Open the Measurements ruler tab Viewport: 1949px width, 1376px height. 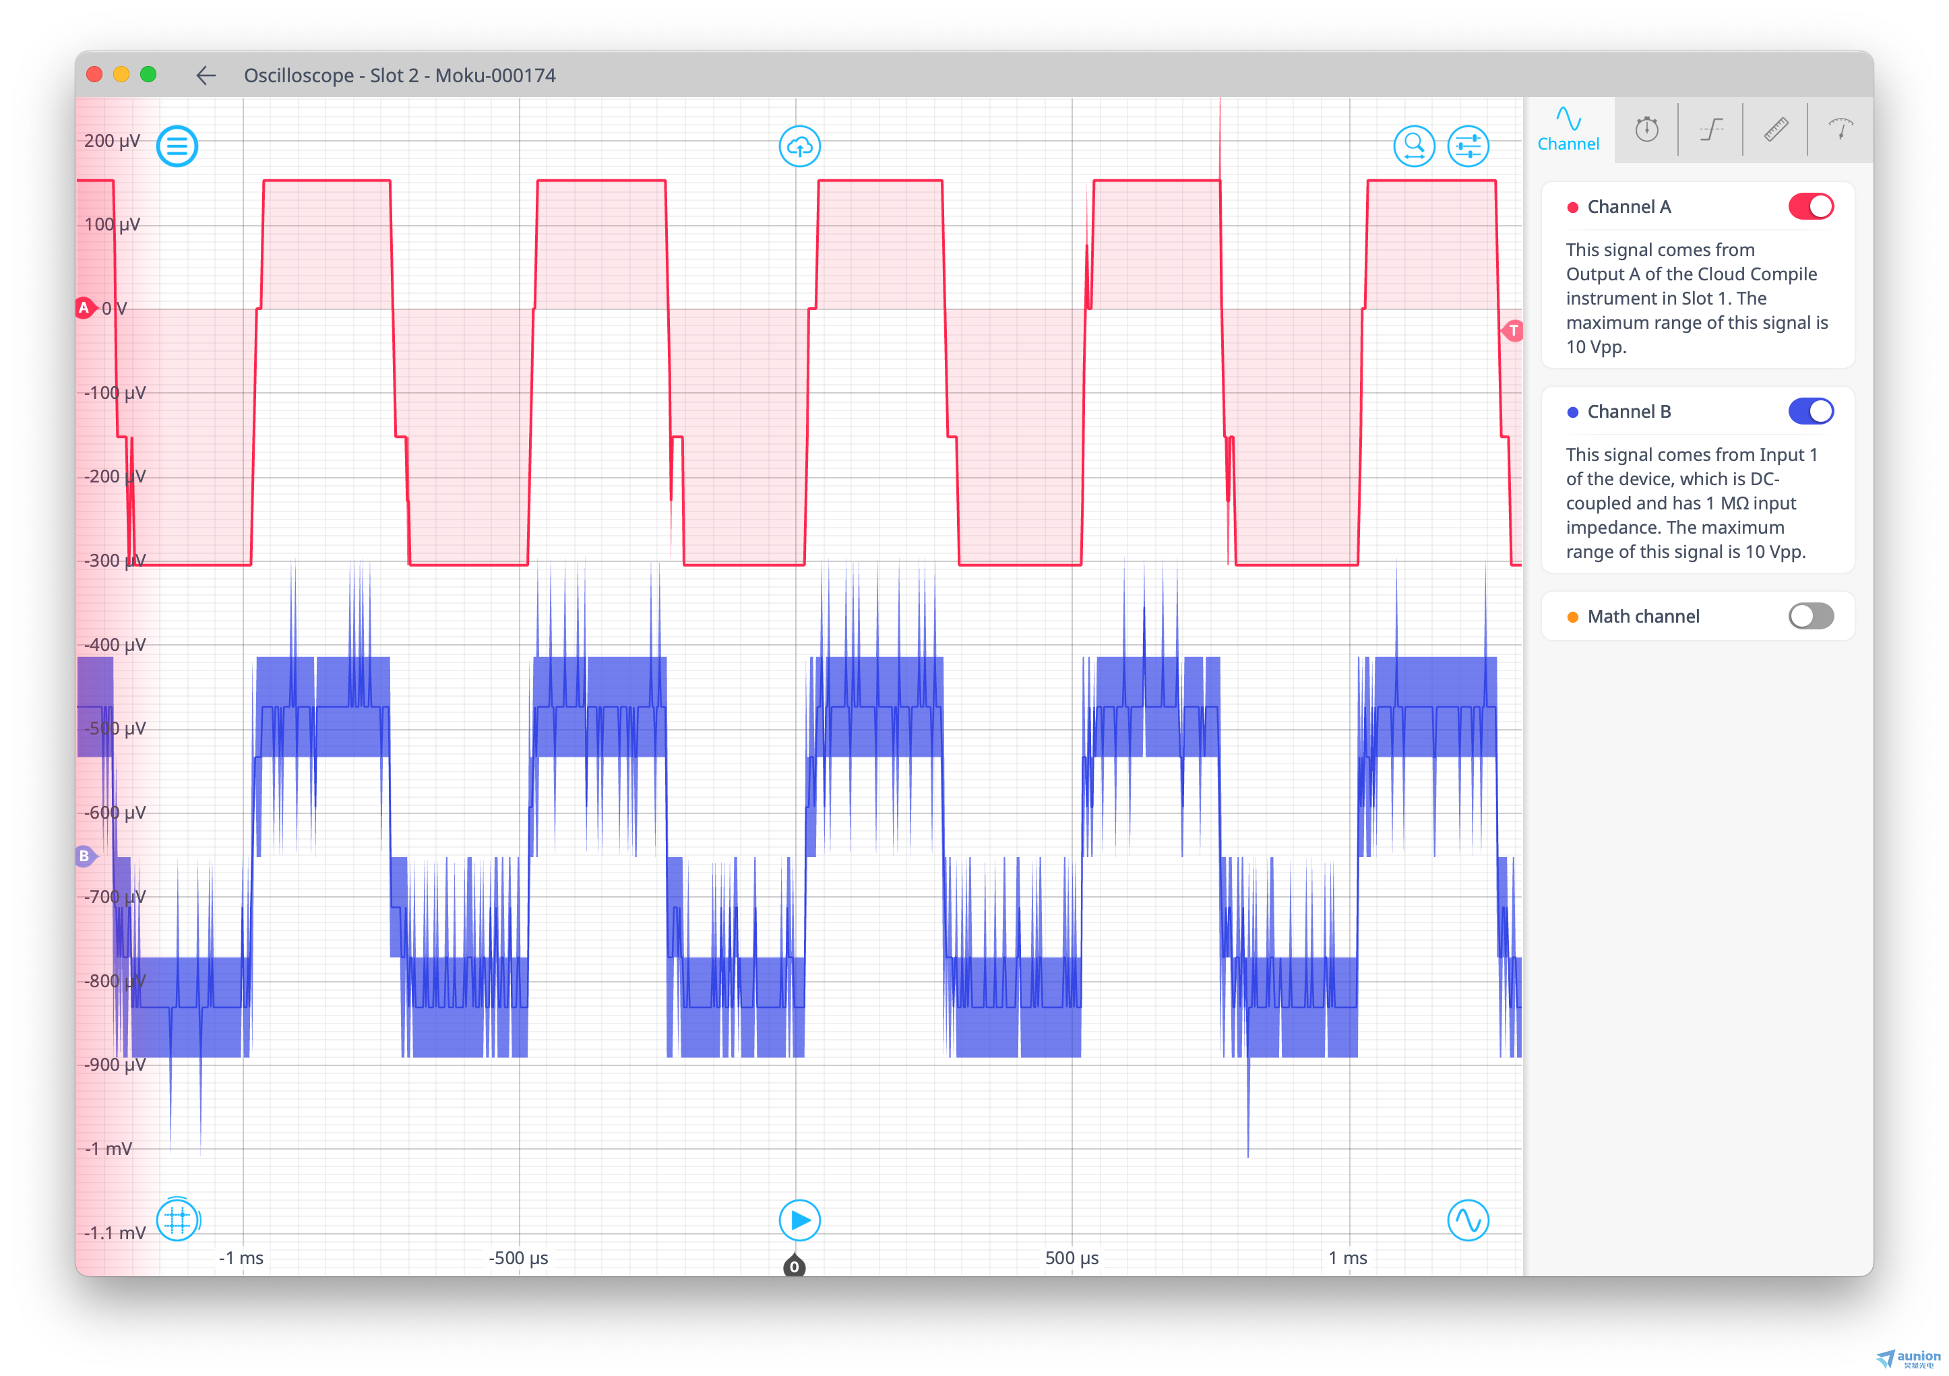click(x=1776, y=129)
